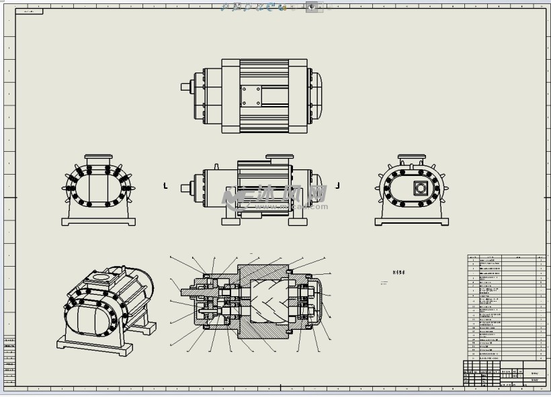Click the technical requirements note heading
The width and height of the screenshot is (551, 397).
[x=399, y=272]
